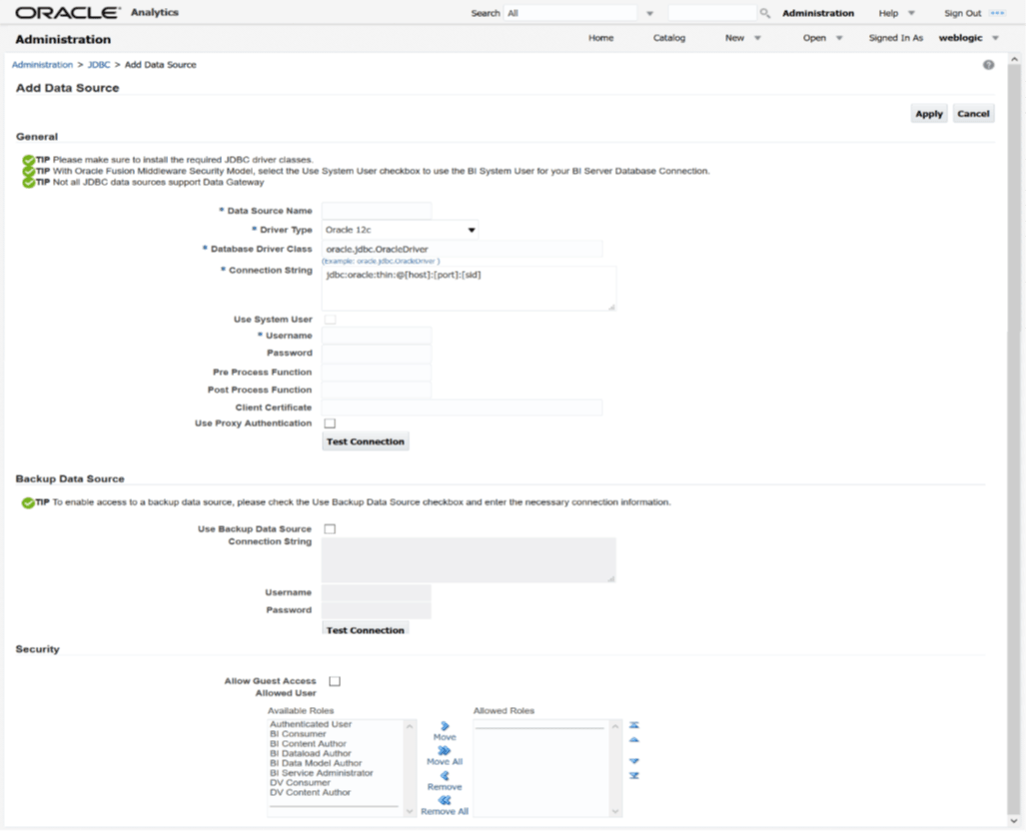Click the Client Certificate field
Screen dimensions: 1026x832
462,408
